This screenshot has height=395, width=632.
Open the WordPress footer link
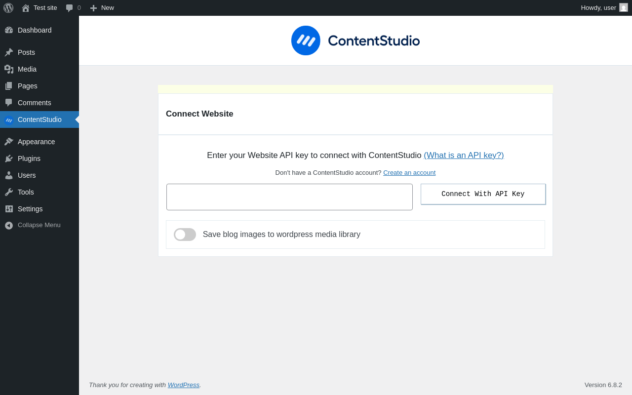pos(184,385)
